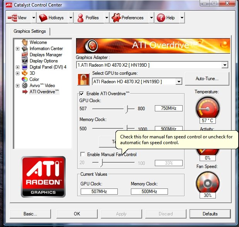
Task: Click the Basic button
Action: click(x=31, y=214)
